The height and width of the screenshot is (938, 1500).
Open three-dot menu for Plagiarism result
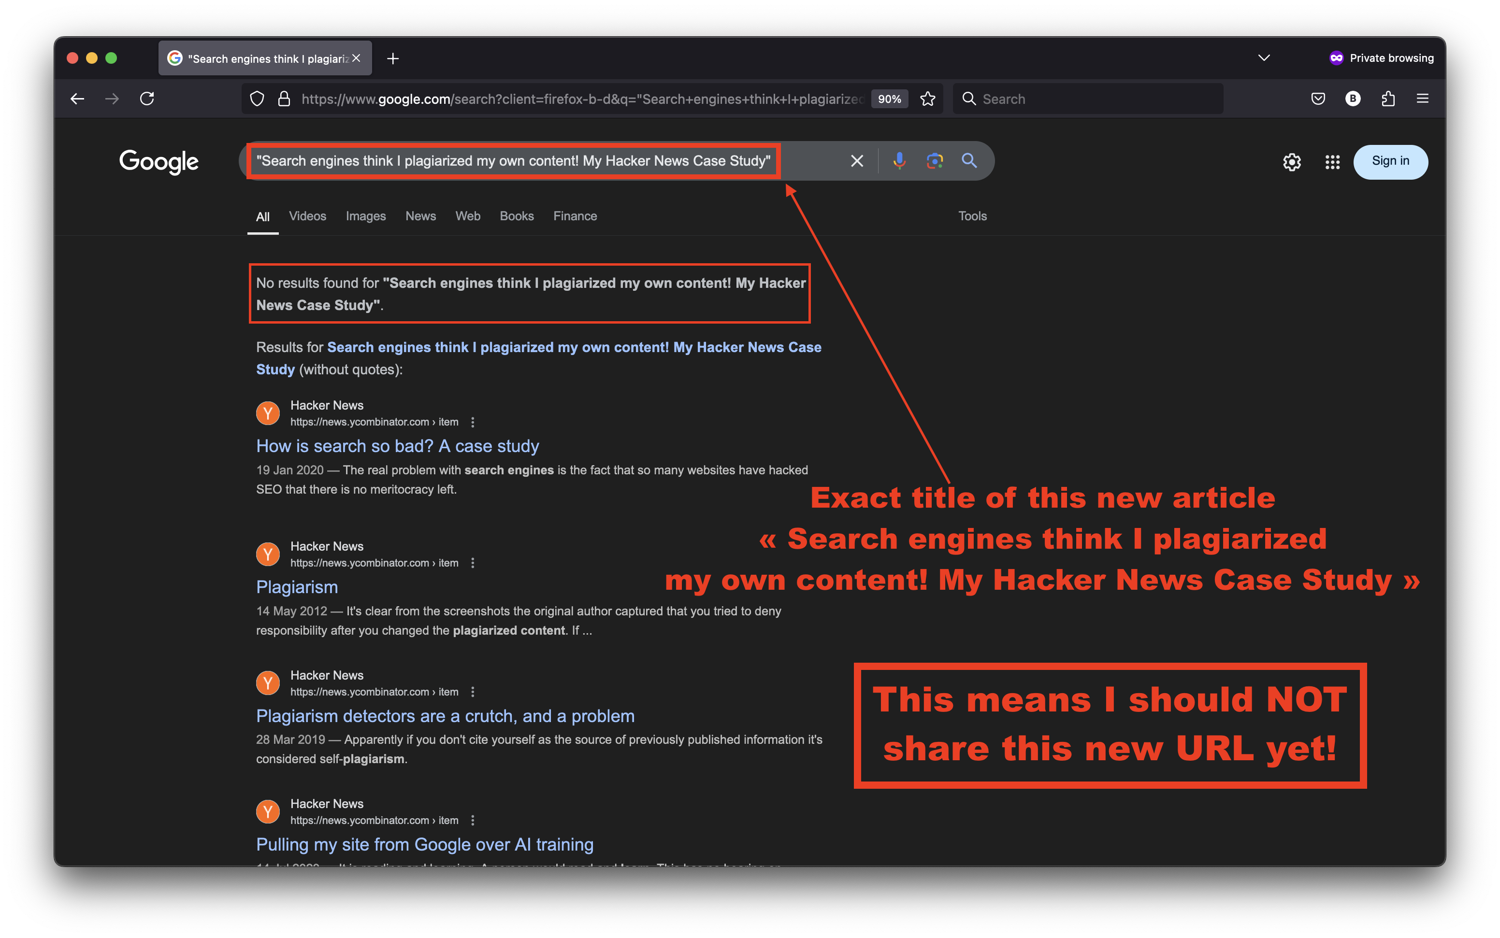click(473, 563)
